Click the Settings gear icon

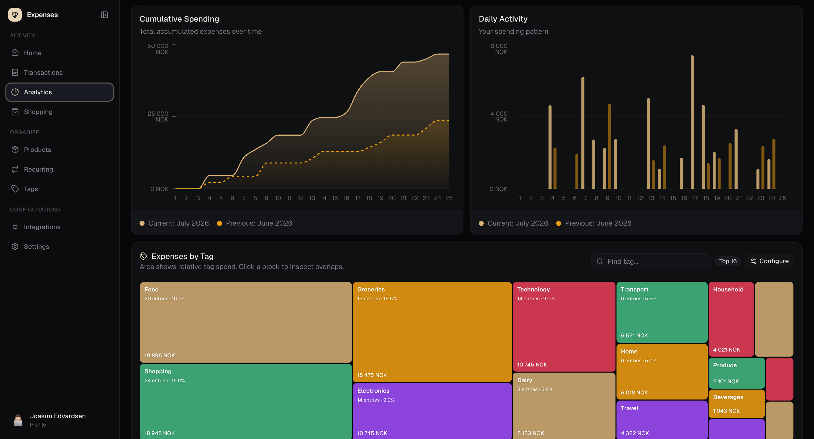click(x=15, y=246)
